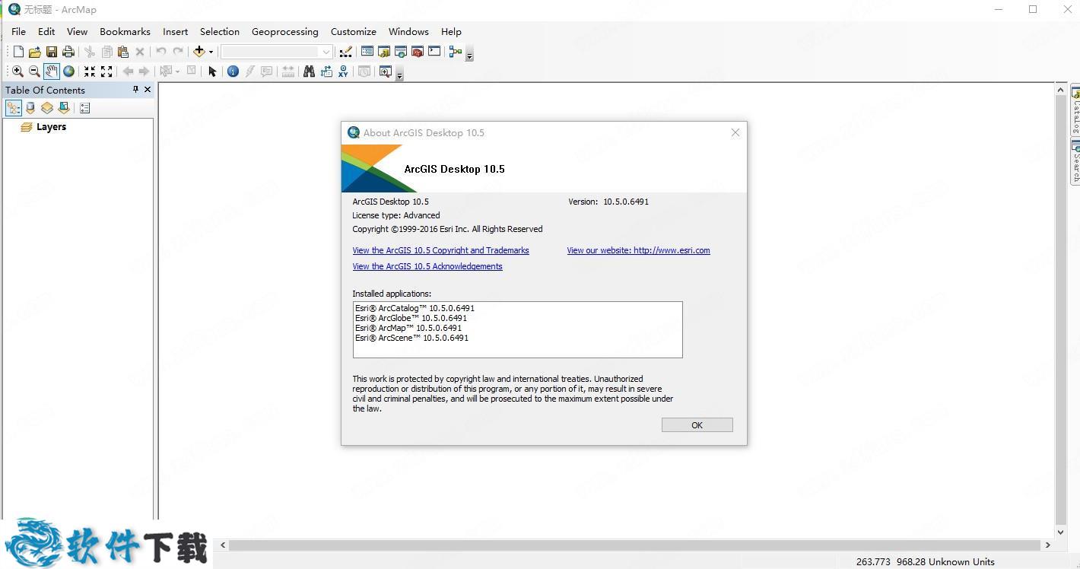1080x569 pixels.
Task: Open the Editor Toolbar icon
Action: point(346,52)
